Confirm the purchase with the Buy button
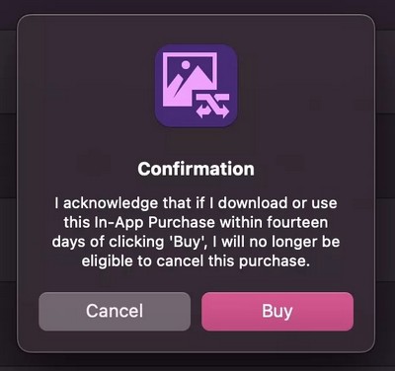This screenshot has height=371, width=395. point(277,311)
